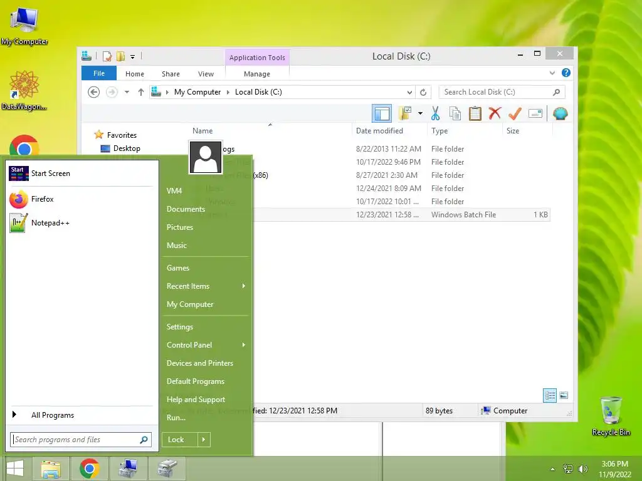This screenshot has width=642, height=481.
Task: Click the volume speaker tray icon
Action: click(x=582, y=469)
